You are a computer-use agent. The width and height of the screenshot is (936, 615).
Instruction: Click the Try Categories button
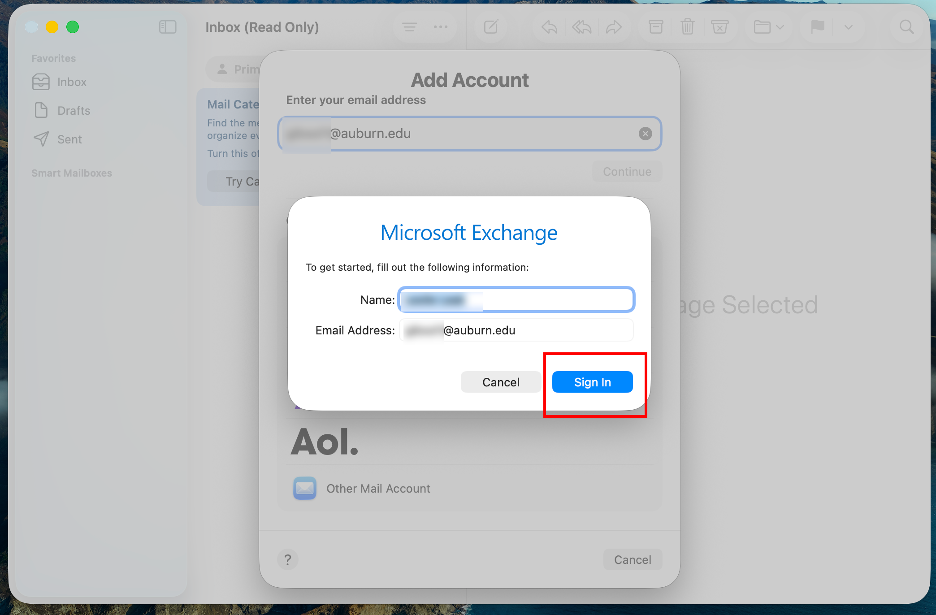pyautogui.click(x=234, y=181)
